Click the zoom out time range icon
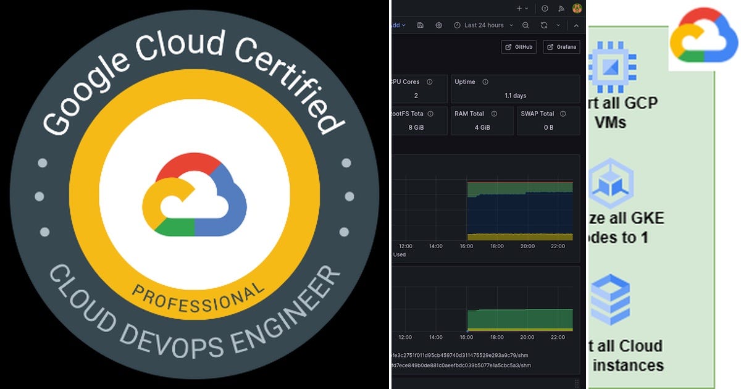741x389 pixels. (x=525, y=25)
